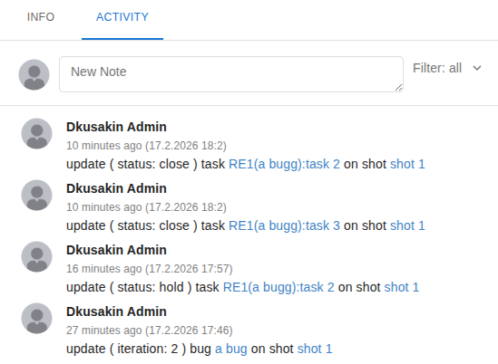Screen dimensions: 498x364
Task: Click avatar on status hold entry
Action: point(37,256)
